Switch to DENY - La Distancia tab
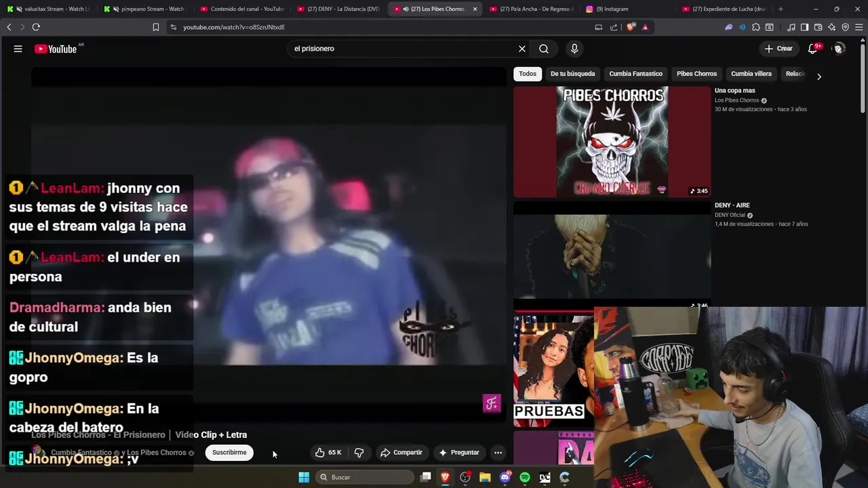The height and width of the screenshot is (488, 868). (338, 9)
